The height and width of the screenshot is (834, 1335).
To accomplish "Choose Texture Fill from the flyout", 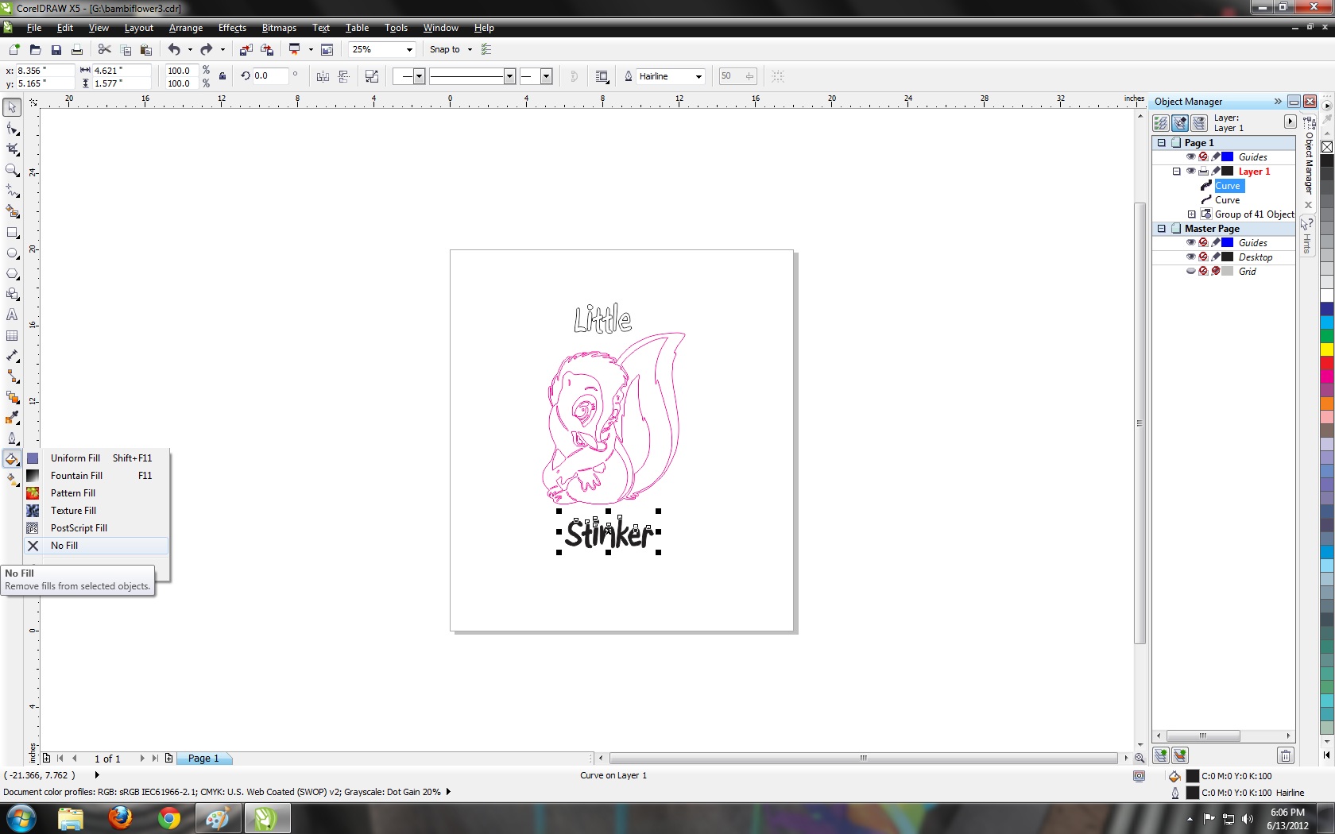I will click(x=96, y=511).
